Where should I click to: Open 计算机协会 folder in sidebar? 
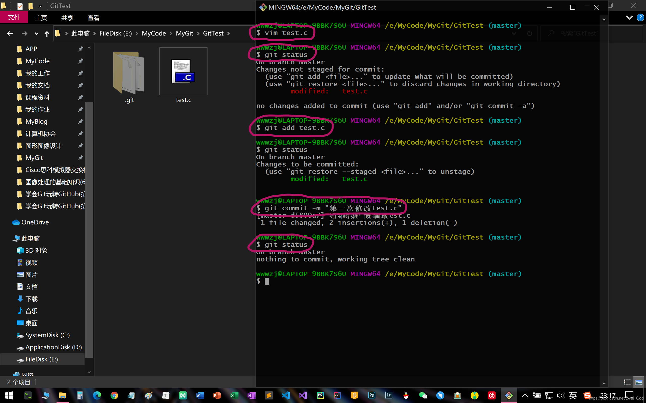40,133
